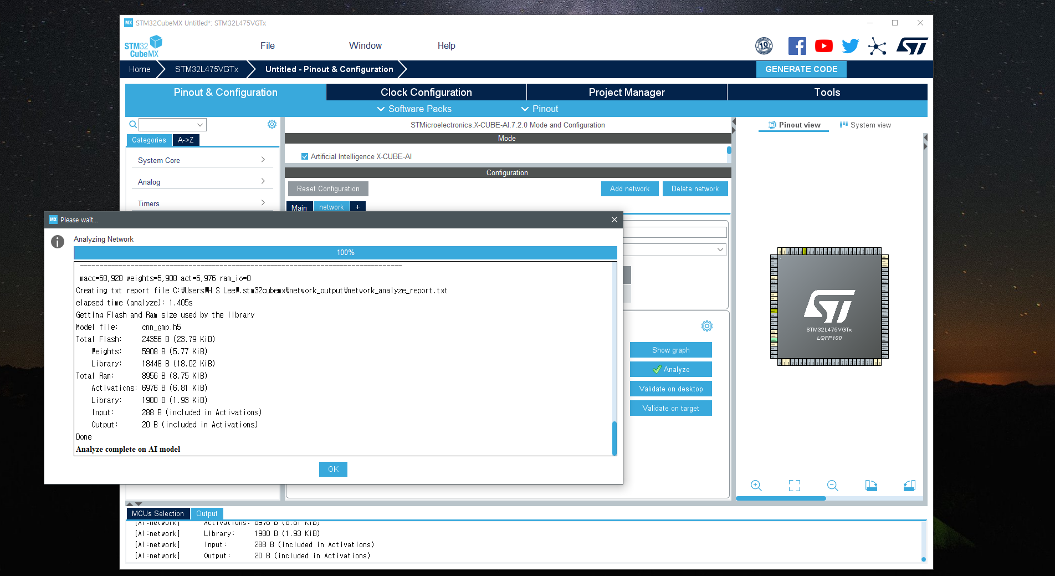Click the ST community network icon
The height and width of the screenshot is (576, 1055).
click(x=877, y=46)
